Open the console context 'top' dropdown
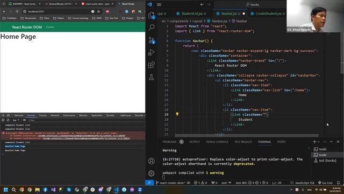The image size is (344, 194). (x=16, y=120)
